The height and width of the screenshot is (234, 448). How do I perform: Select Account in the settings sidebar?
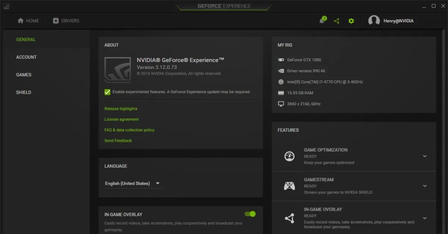click(26, 57)
